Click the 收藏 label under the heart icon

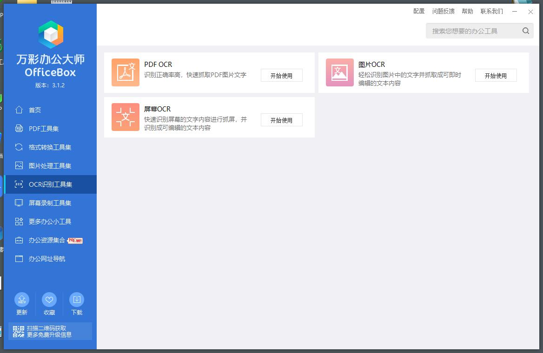[49, 312]
